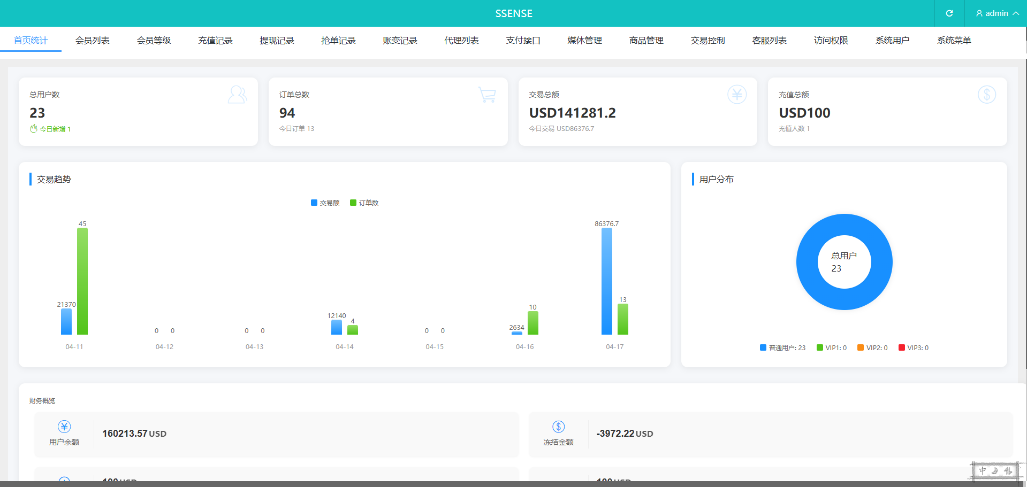Click the 财务概览 section heading

pyautogui.click(x=42, y=400)
